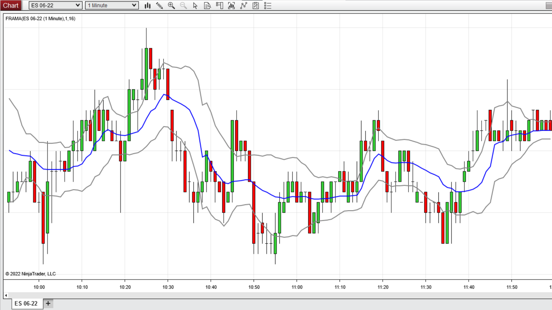Add a new tab with plus button
552x310 pixels.
(x=48, y=303)
